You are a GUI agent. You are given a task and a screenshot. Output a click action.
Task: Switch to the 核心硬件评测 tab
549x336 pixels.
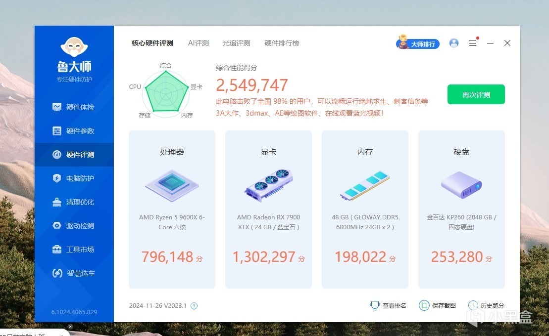[152, 43]
